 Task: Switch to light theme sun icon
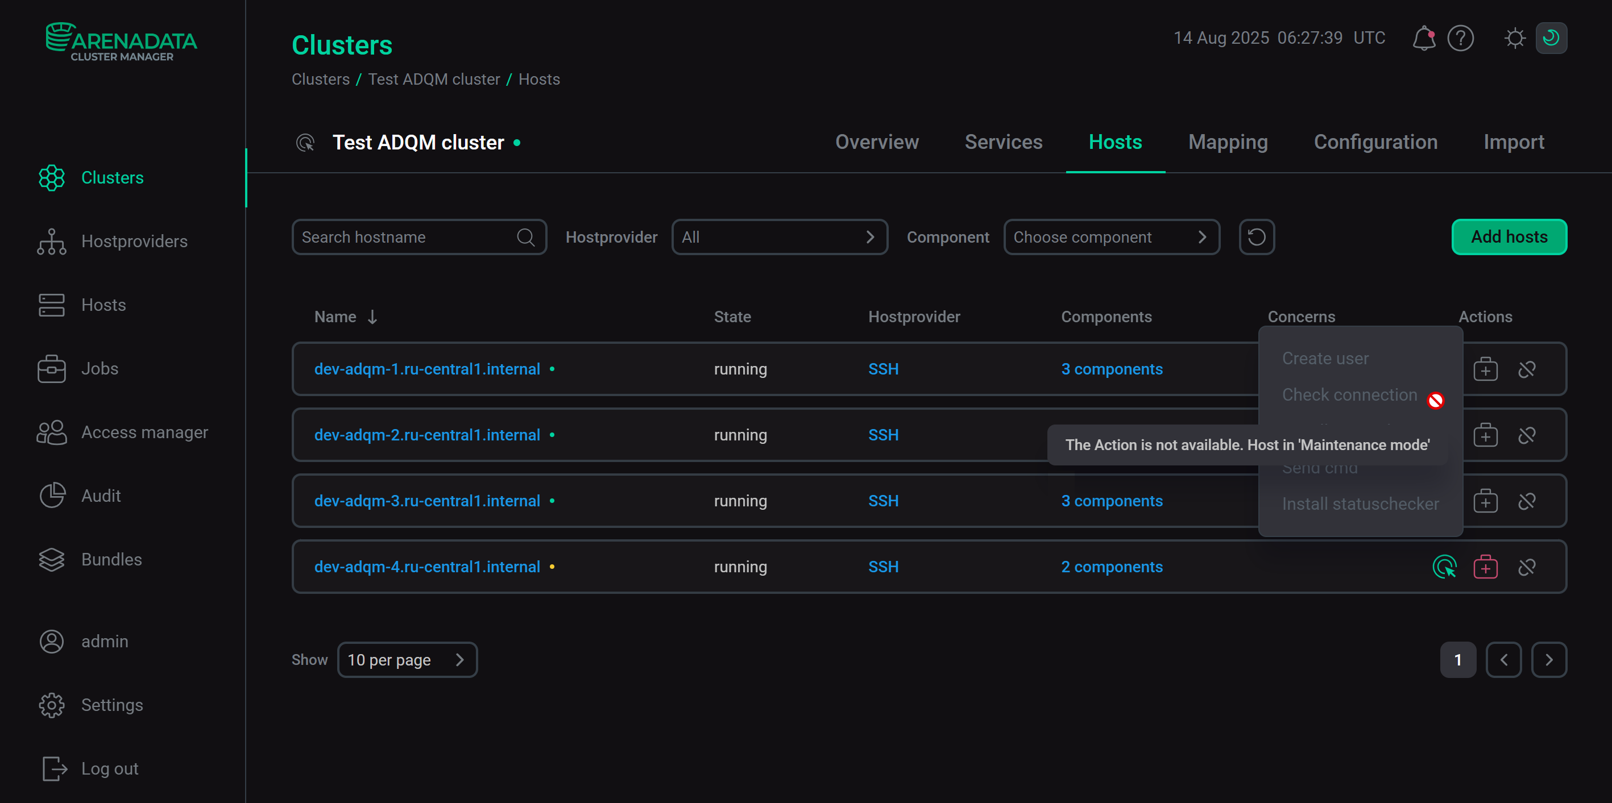point(1514,38)
